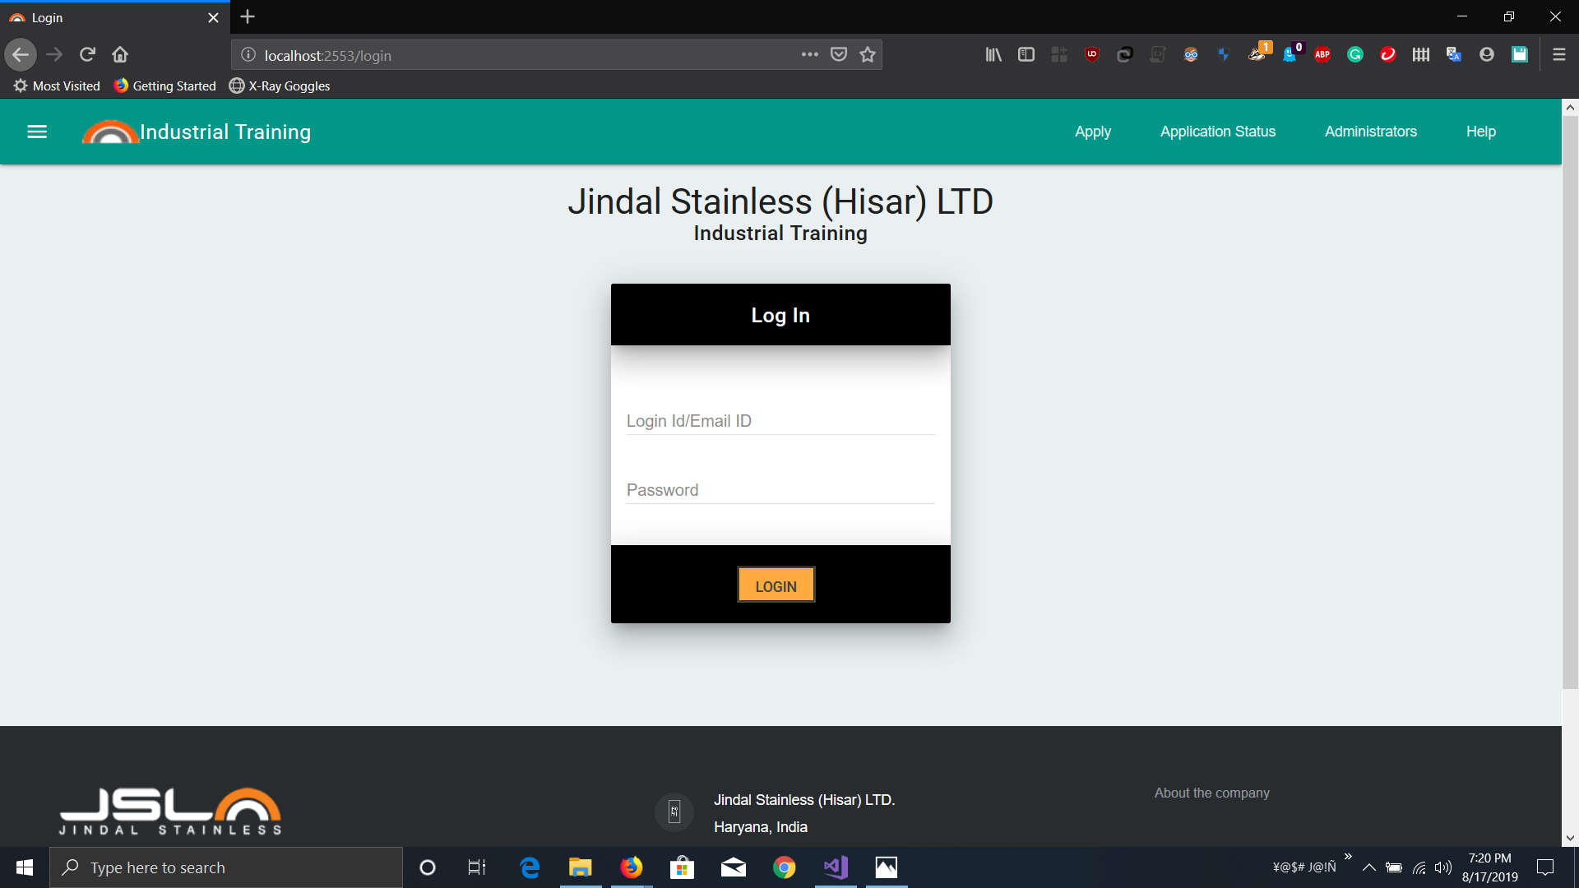Image resolution: width=1579 pixels, height=888 pixels.
Task: Toggle the sidebar view in Firefox
Action: (x=1026, y=54)
